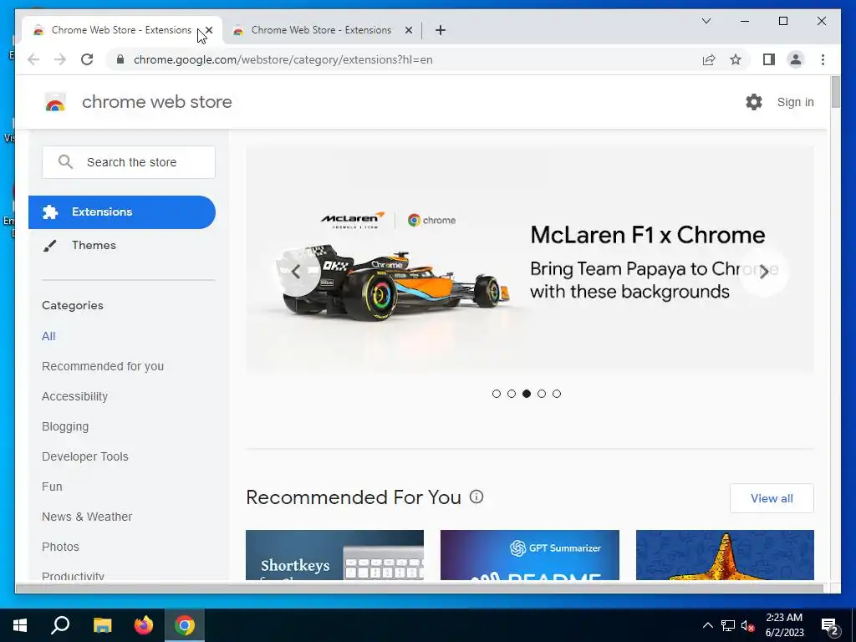This screenshot has width=856, height=642.
Task: Select fifth carousel dot
Action: click(556, 394)
